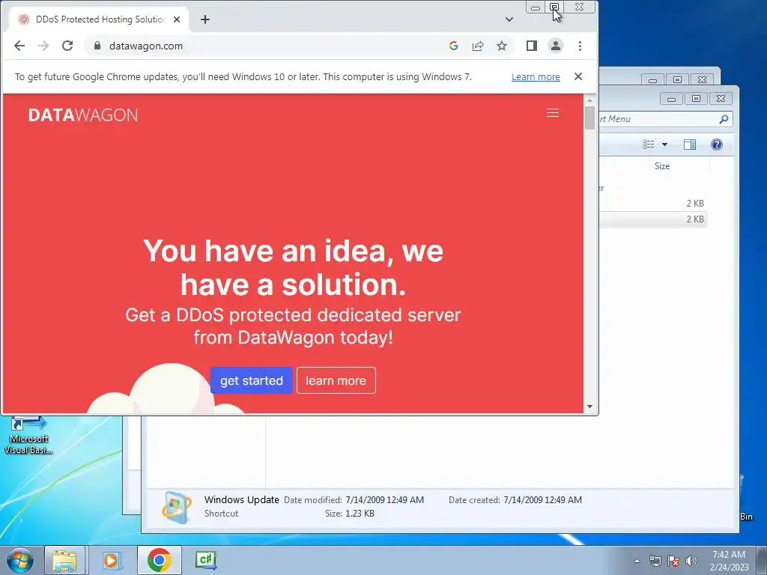The height and width of the screenshot is (575, 767).
Task: Open the Windows Start menu
Action: pos(19,560)
